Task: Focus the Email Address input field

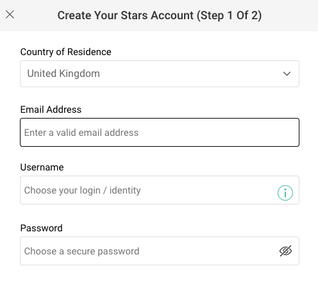Action: [x=160, y=132]
